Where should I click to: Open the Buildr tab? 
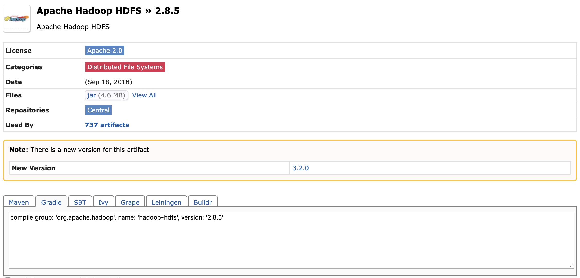[203, 202]
